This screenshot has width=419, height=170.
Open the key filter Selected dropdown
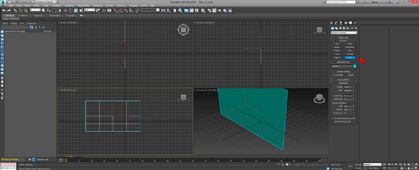tap(372, 164)
